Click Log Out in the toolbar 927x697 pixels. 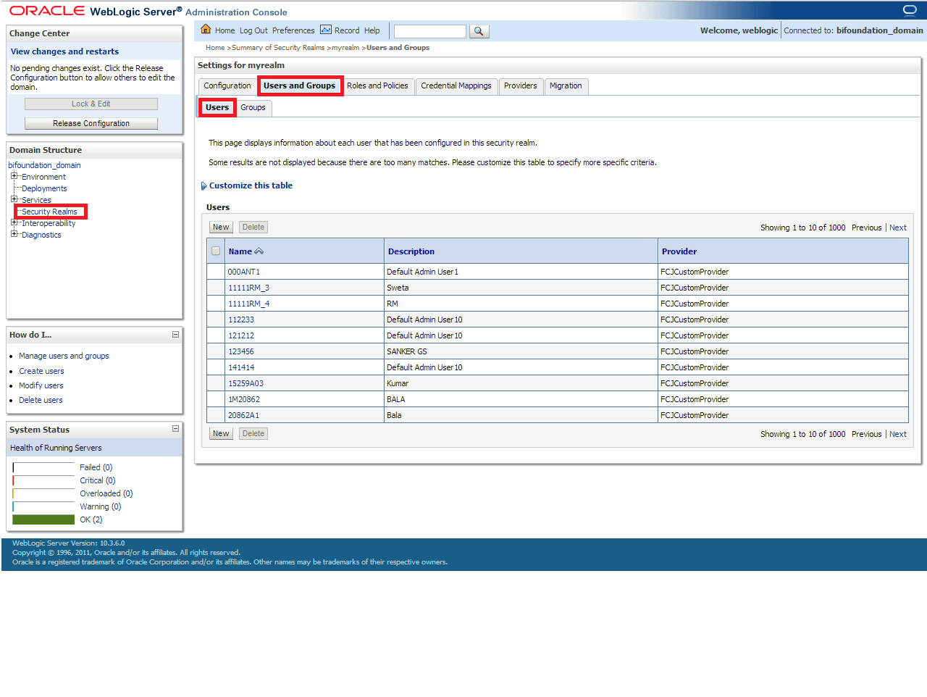click(x=253, y=30)
